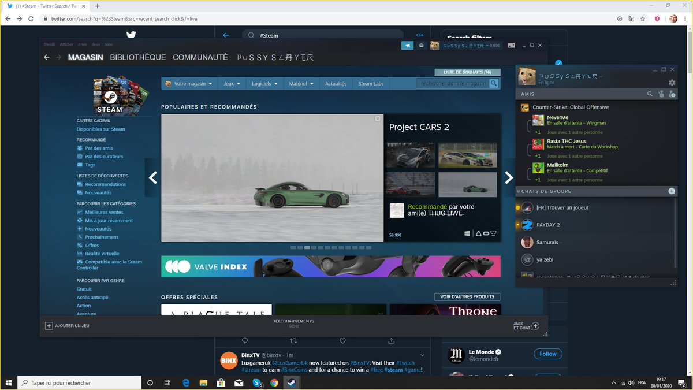Click Windows taskbar search box

[80, 382]
